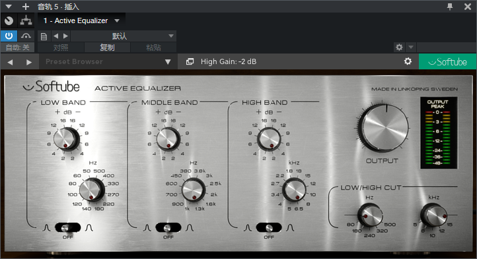477x259 pixels.
Task: Click the Low Band OFF label
Action: point(67,237)
